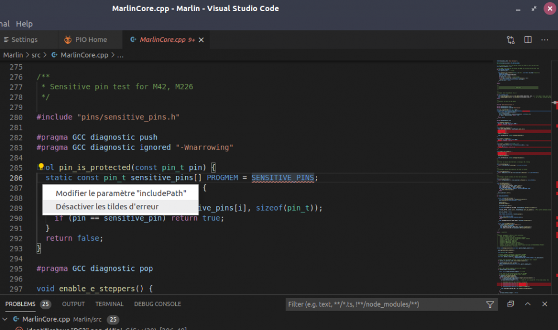Click the breadcrumb chevron after MarlinCore.cpp
Image resolution: width=558 pixels, height=330 pixels.
pos(113,55)
